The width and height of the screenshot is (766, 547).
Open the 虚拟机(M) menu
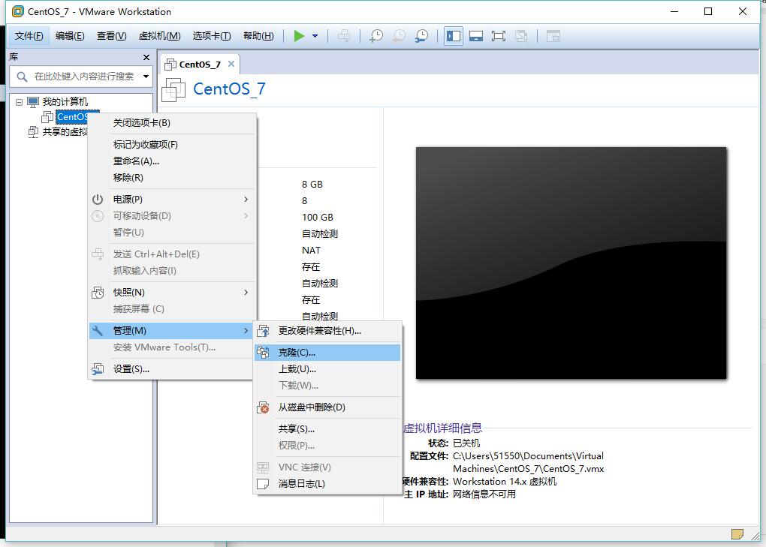(x=159, y=35)
